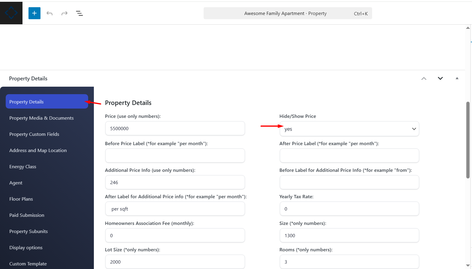Open the Property Custom Fields tab
This screenshot has height=269, width=472.
click(x=34, y=134)
